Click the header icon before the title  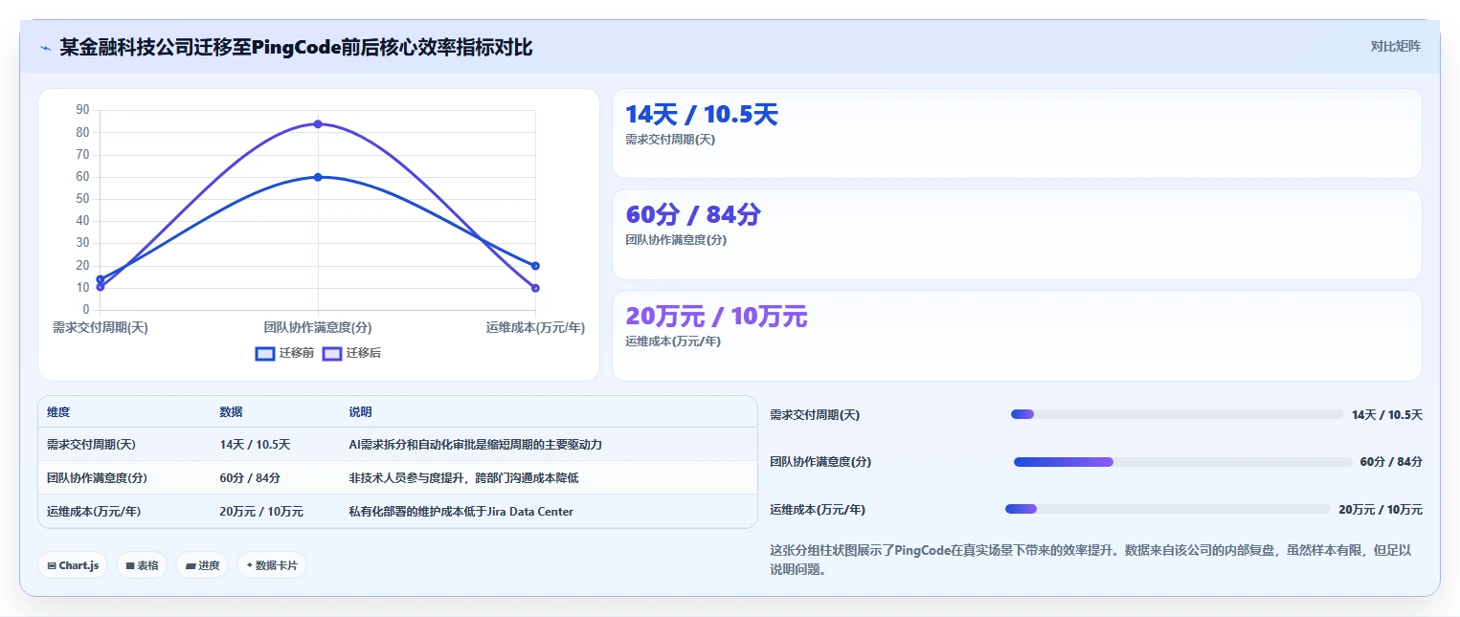coord(45,48)
